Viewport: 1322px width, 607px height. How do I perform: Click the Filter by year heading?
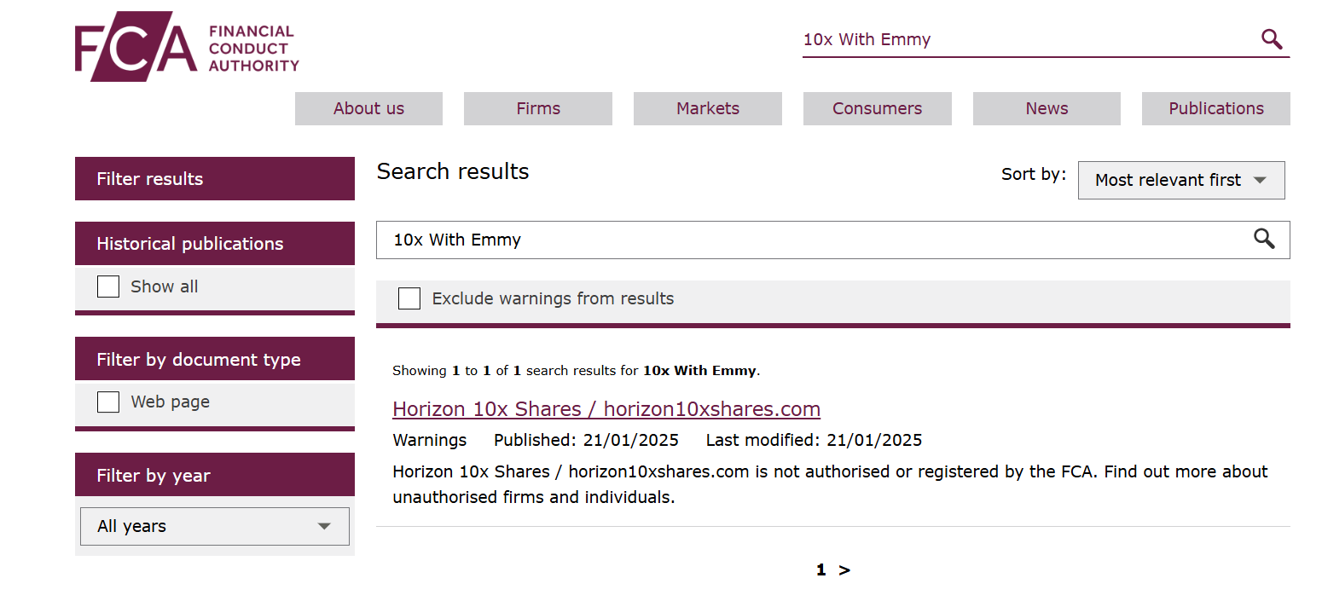(x=215, y=475)
